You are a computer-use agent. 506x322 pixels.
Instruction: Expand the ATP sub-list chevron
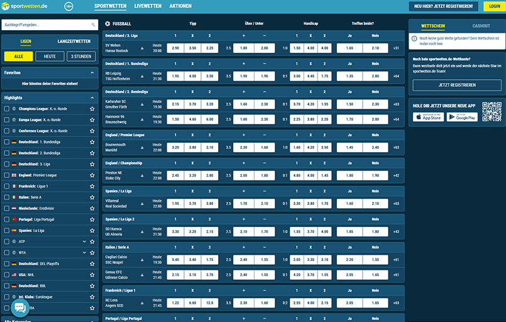click(x=84, y=241)
